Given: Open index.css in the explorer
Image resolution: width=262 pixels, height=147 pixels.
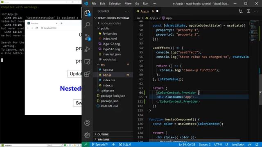Looking at the screenshot, I should (108, 80).
